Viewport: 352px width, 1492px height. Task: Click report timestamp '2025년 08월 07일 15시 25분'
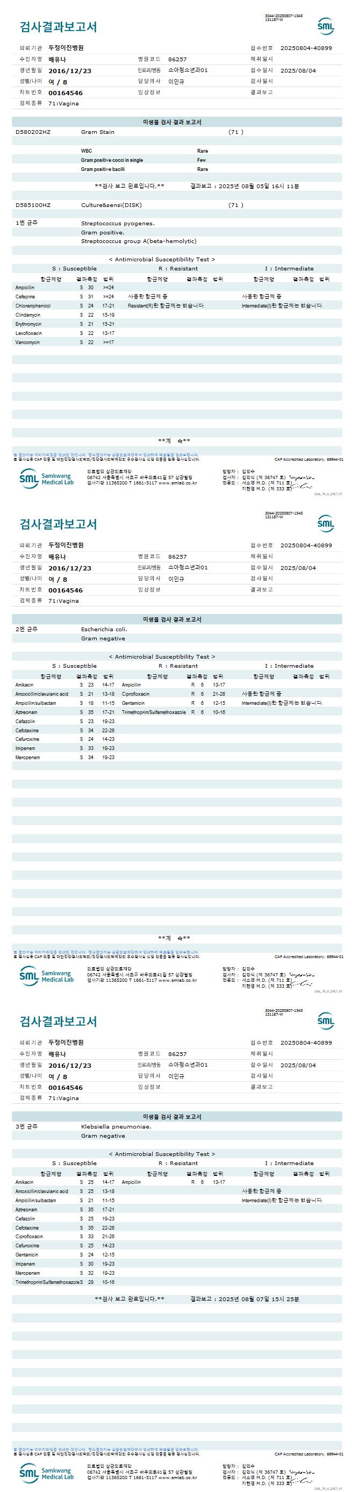pyautogui.click(x=259, y=1299)
